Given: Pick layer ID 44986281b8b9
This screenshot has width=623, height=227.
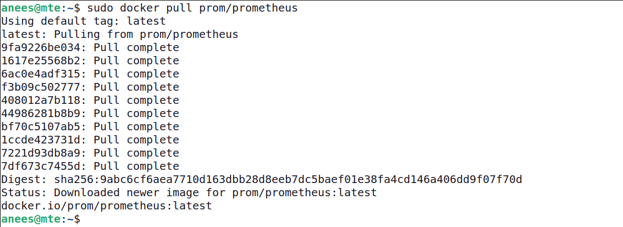Looking at the screenshot, I should (43, 113).
